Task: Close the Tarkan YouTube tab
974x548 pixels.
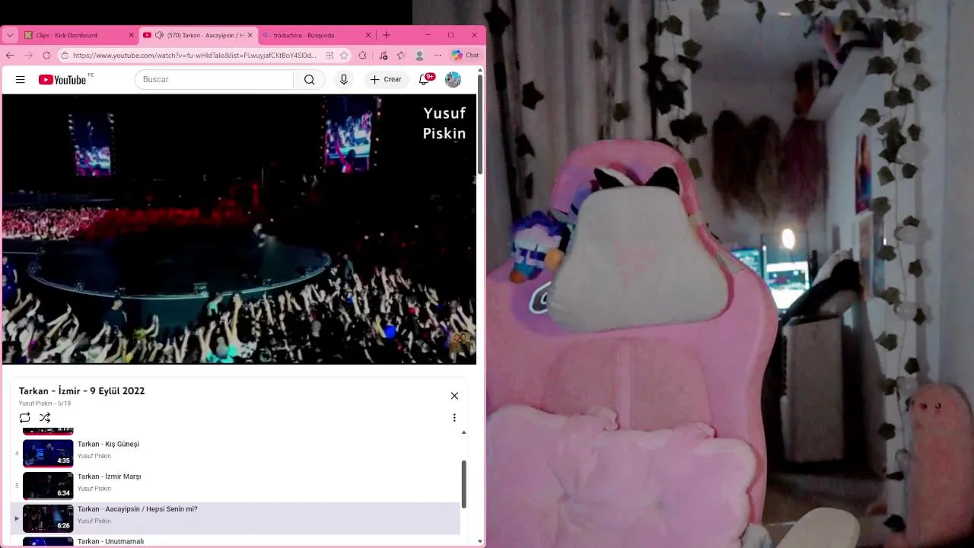Action: [x=250, y=35]
